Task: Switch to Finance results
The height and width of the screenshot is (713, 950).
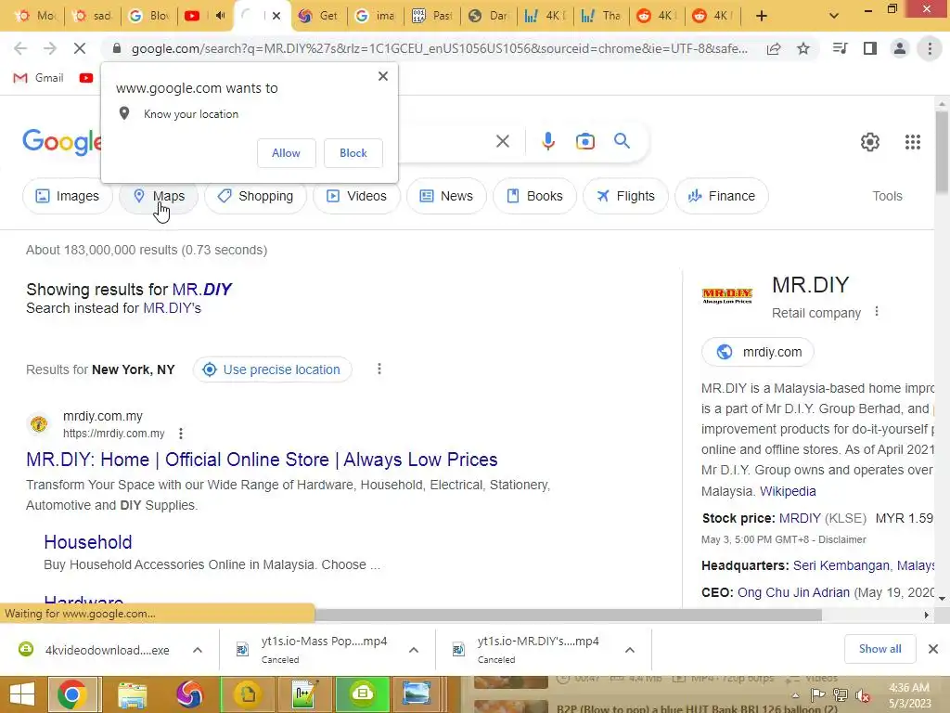Action: pos(722,196)
